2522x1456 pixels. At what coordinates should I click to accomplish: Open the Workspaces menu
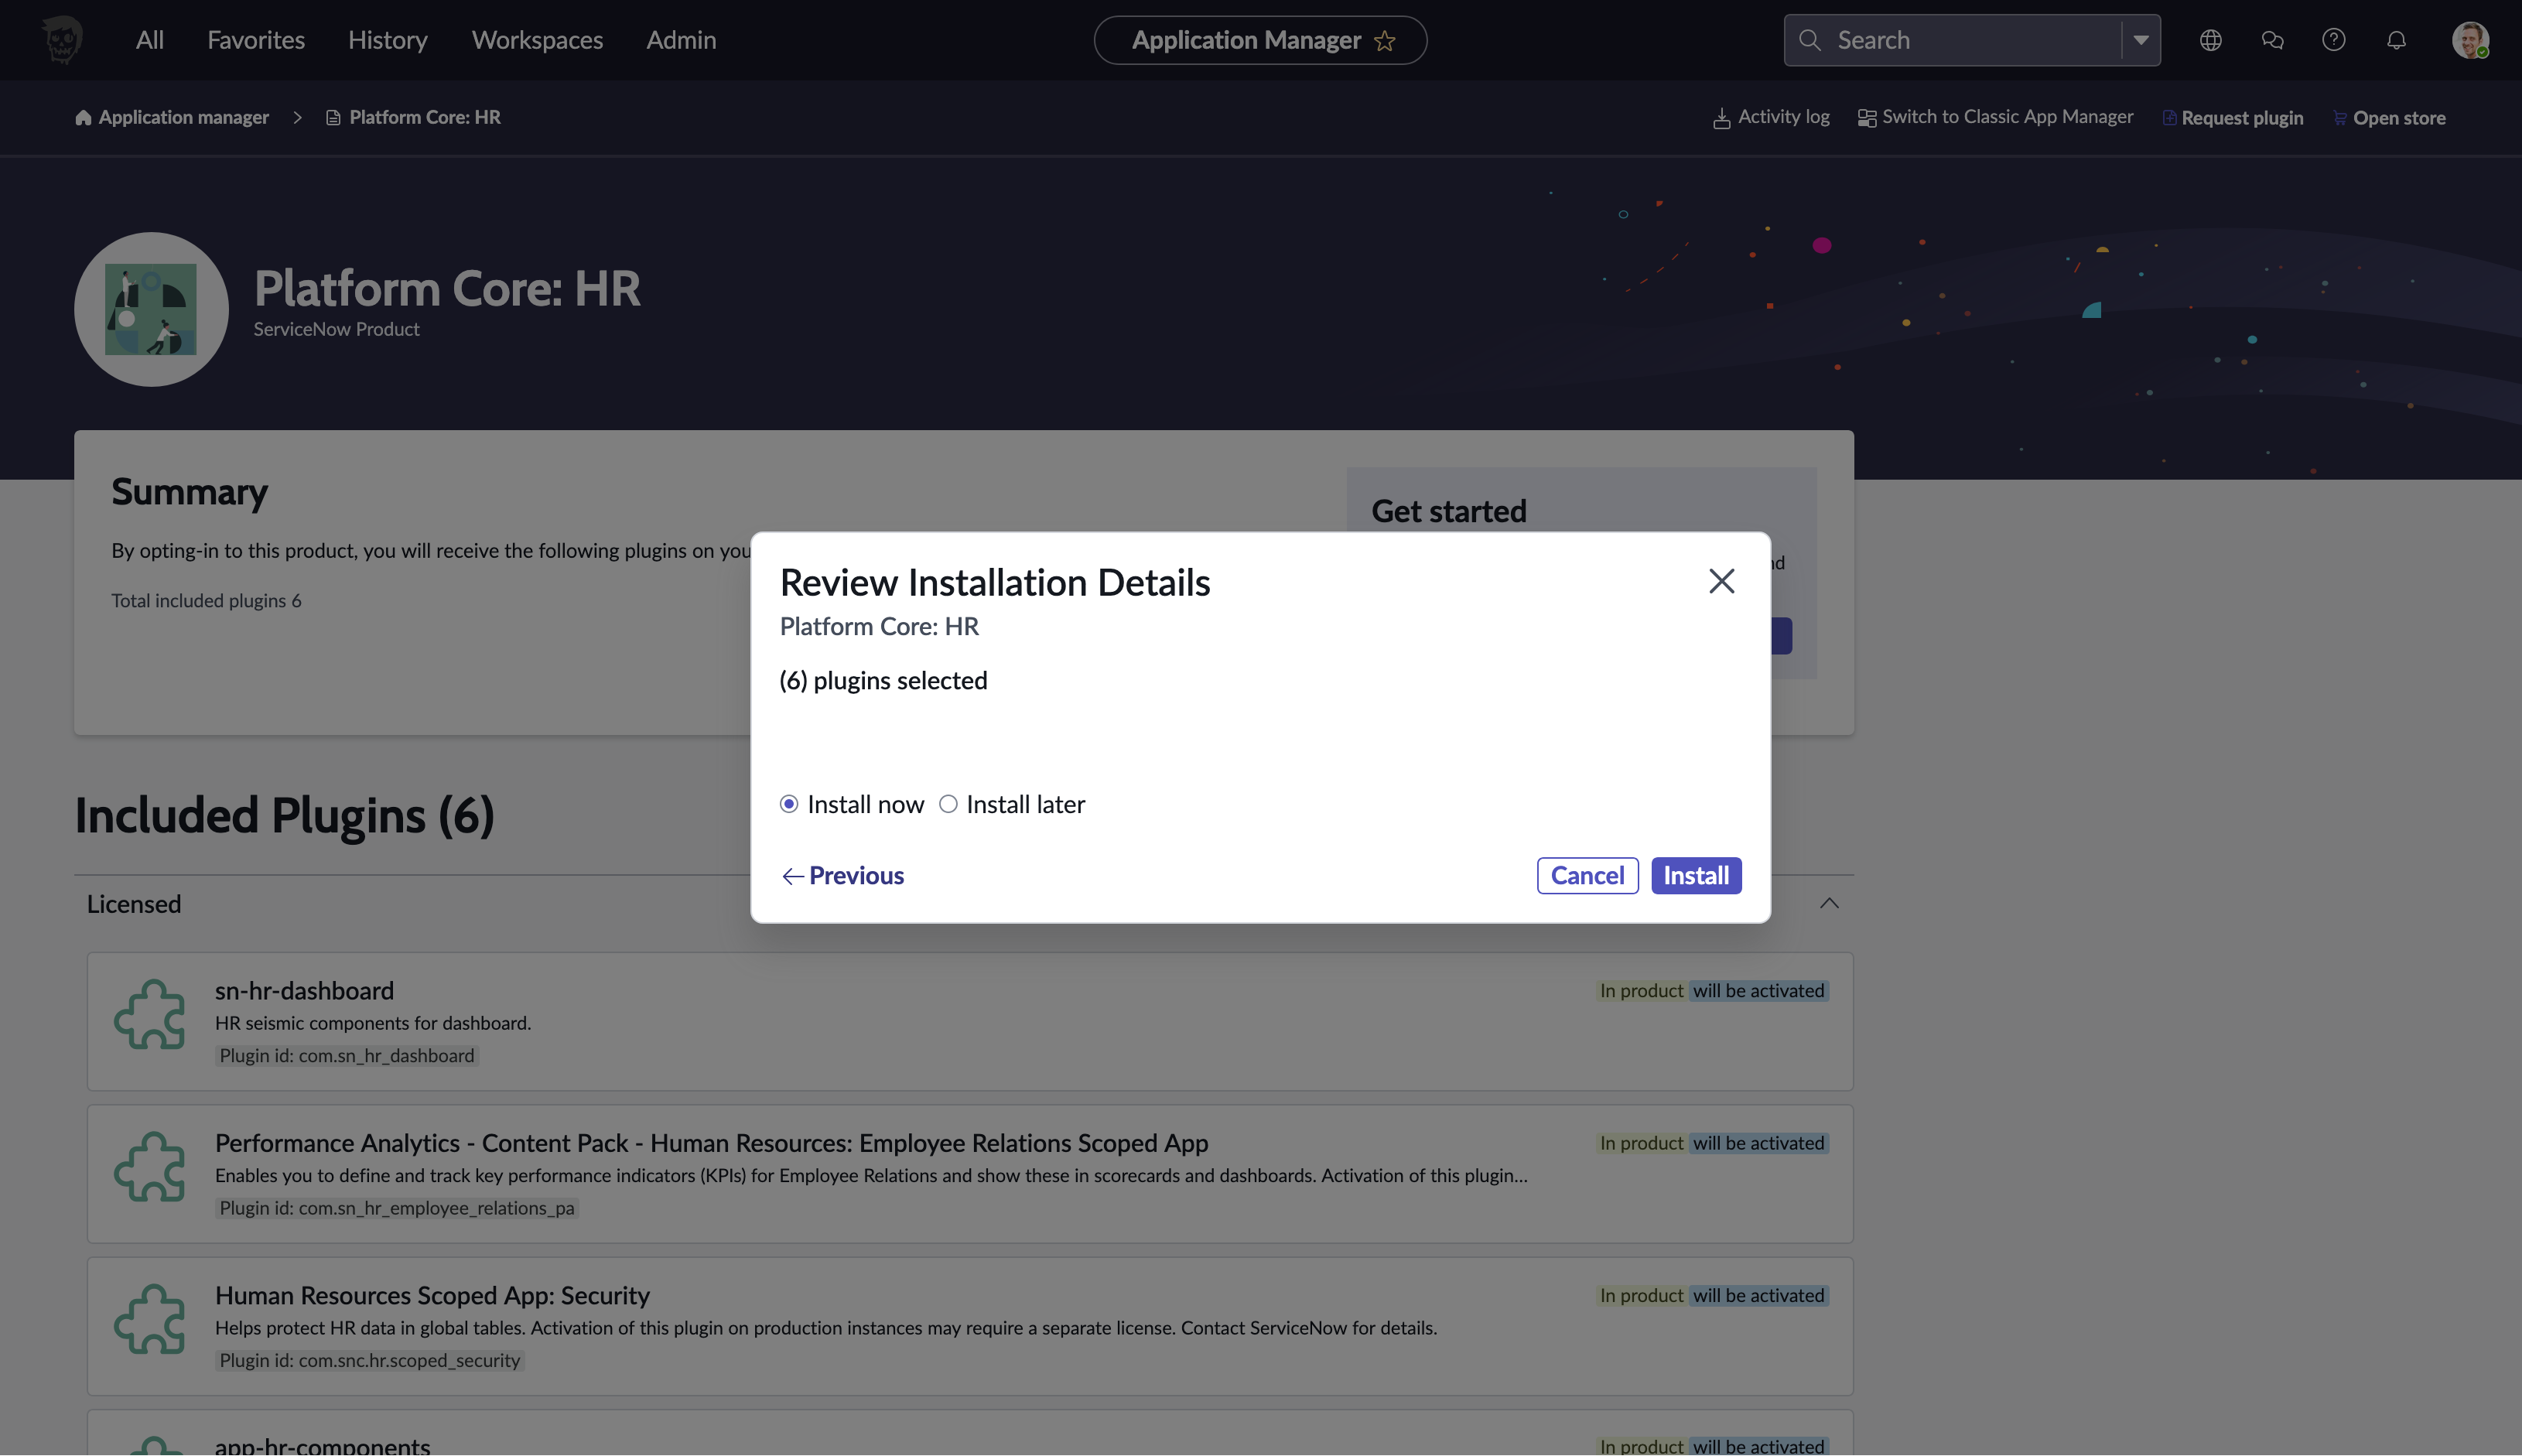pyautogui.click(x=537, y=40)
